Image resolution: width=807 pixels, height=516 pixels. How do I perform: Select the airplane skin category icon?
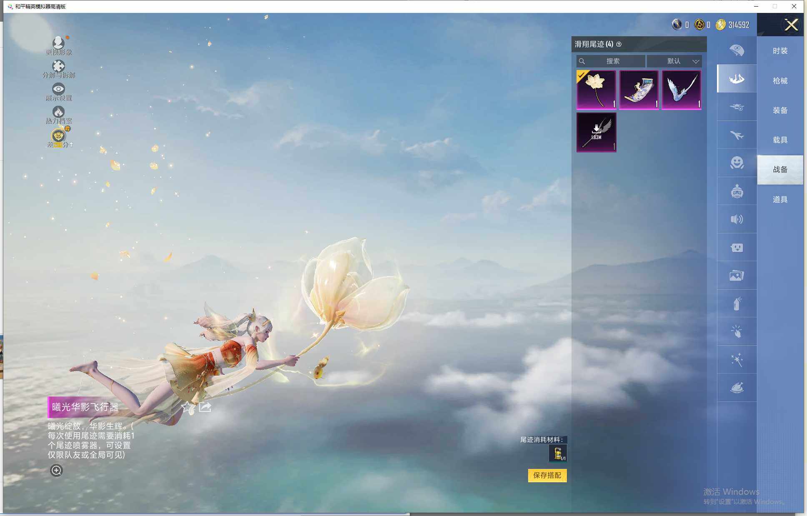737,135
